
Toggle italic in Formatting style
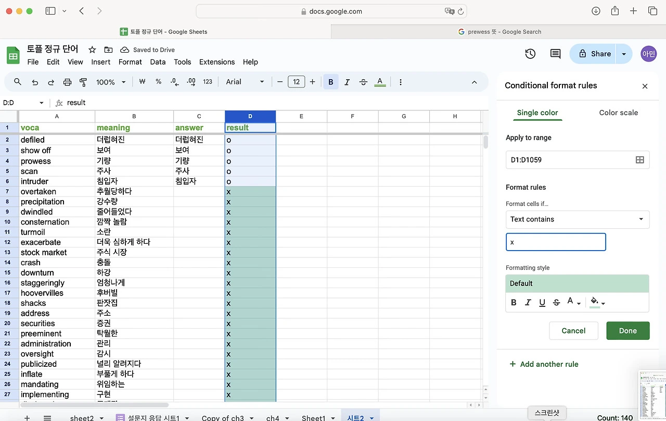click(528, 302)
